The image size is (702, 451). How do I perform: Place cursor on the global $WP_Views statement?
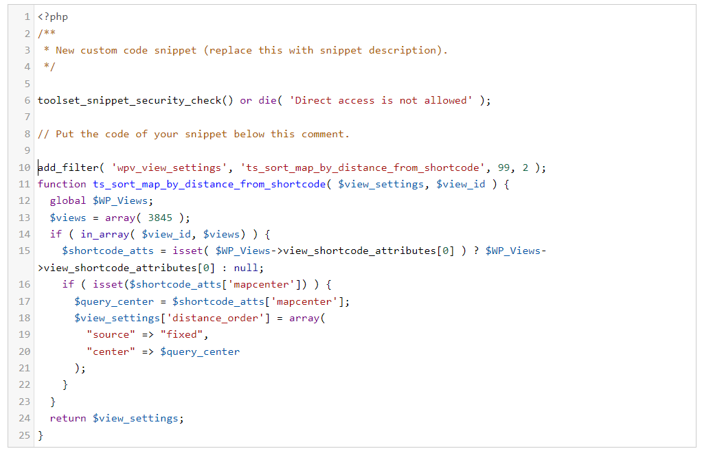(102, 201)
